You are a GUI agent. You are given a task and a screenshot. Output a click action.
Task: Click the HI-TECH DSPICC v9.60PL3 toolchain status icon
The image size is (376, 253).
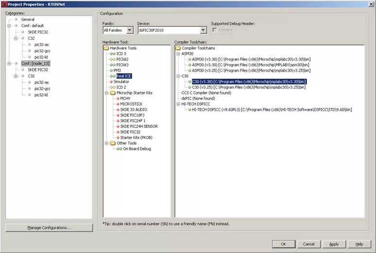pyautogui.click(x=189, y=110)
